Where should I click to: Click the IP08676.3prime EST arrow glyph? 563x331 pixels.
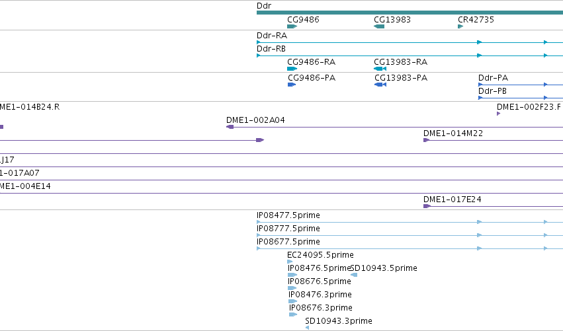293,314
